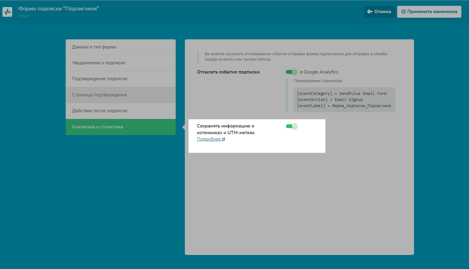Image resolution: width=469 pixels, height=269 pixels.
Task: Click the [eventAction] = Email Signup line
Action: click(x=330, y=100)
